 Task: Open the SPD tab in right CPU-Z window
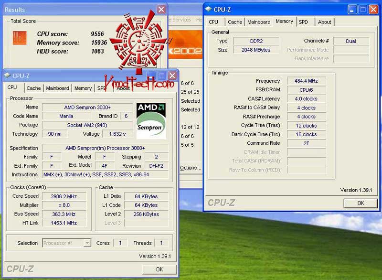pyautogui.click(x=303, y=22)
